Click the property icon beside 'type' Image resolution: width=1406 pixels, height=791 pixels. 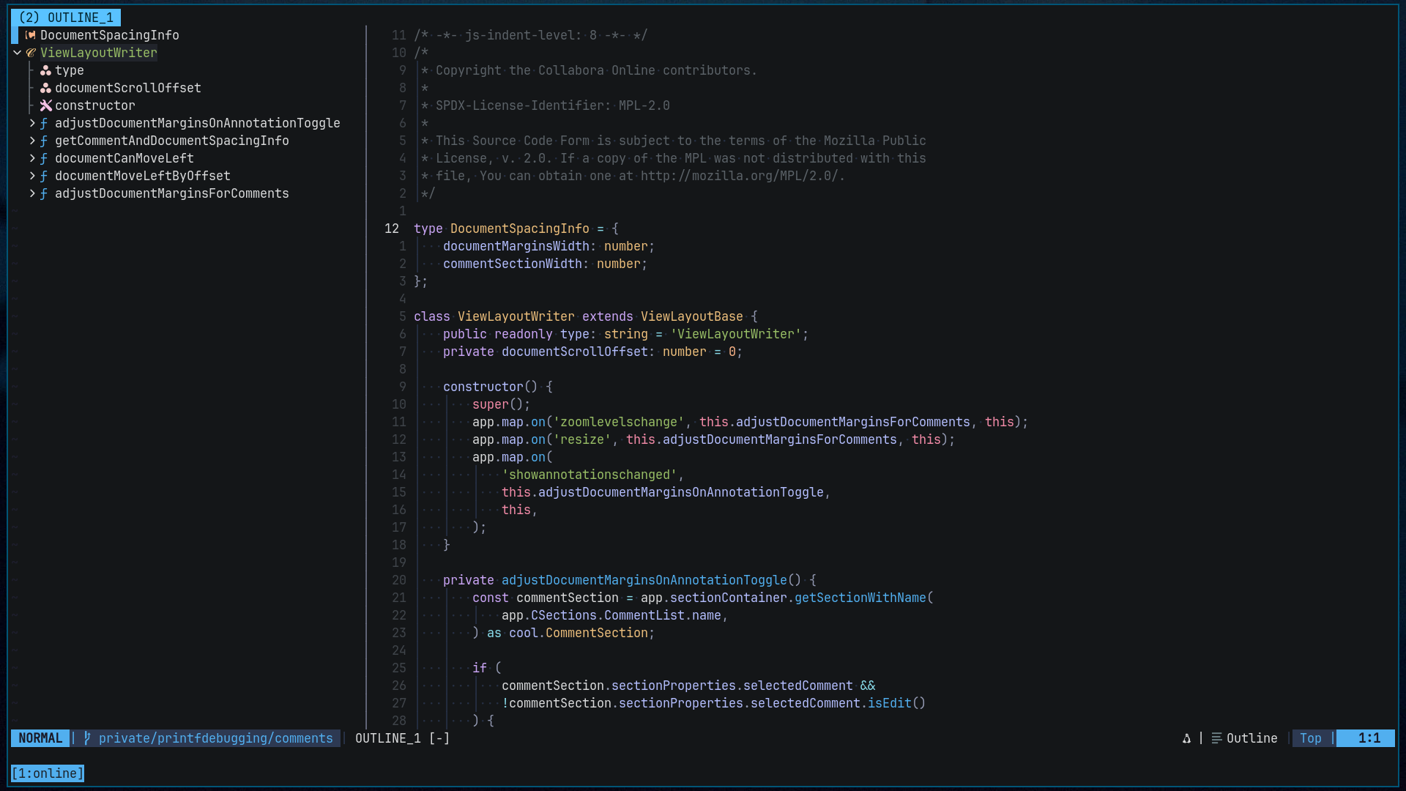pyautogui.click(x=45, y=70)
